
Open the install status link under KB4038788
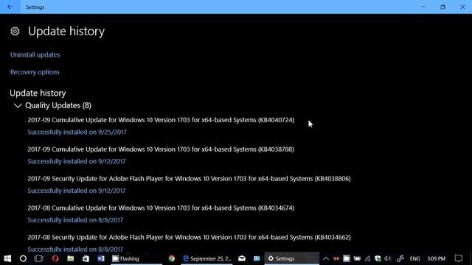(77, 161)
